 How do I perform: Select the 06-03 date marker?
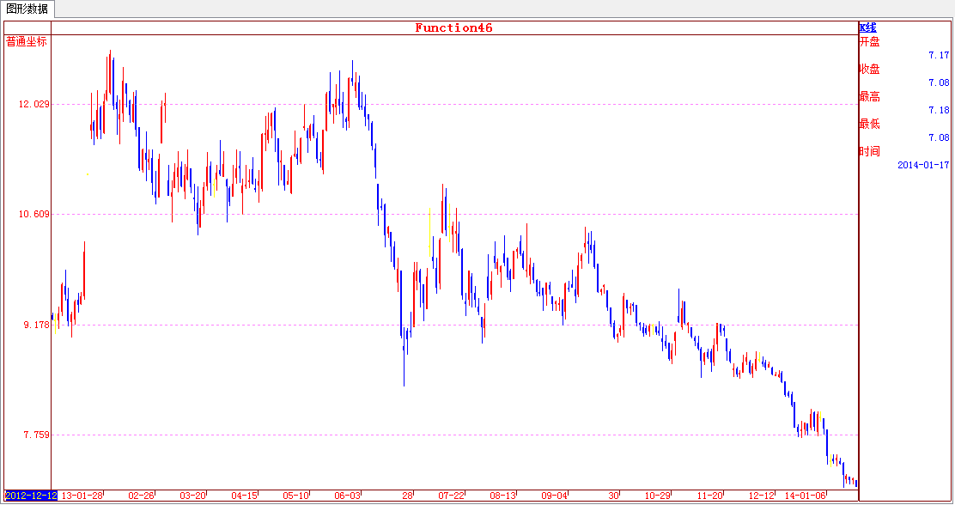[x=348, y=496]
